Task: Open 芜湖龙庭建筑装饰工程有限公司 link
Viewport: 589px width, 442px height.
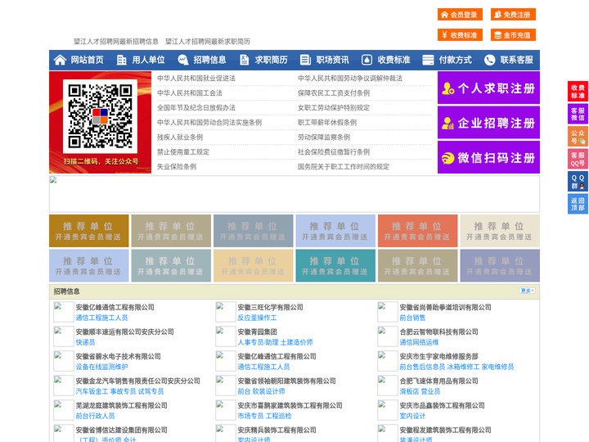Action: [121, 405]
